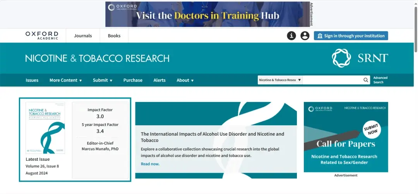Click the SRNT society logo
The image size is (418, 194).
tap(360, 58)
